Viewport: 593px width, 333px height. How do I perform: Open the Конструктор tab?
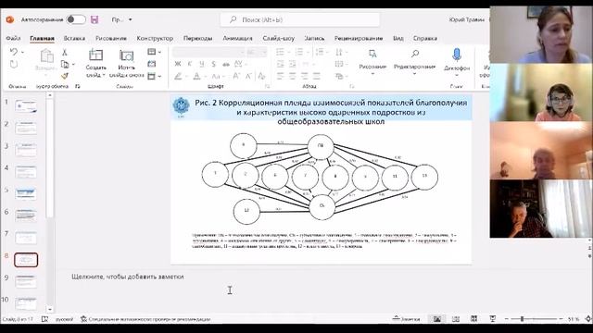[155, 38]
